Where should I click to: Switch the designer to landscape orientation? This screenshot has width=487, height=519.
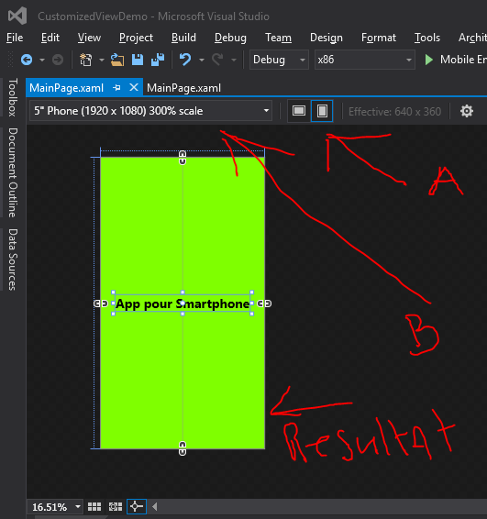coord(299,111)
